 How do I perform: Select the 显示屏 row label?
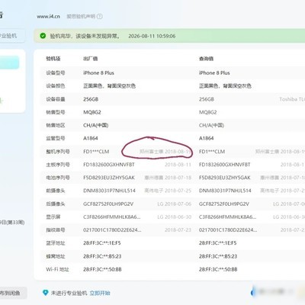[53, 217]
